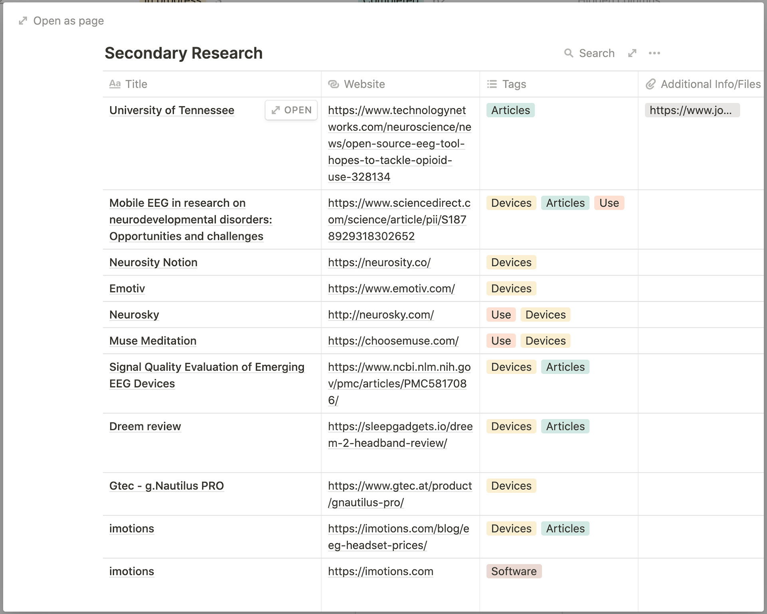Open the Muse Meditation entry title

[x=153, y=341]
